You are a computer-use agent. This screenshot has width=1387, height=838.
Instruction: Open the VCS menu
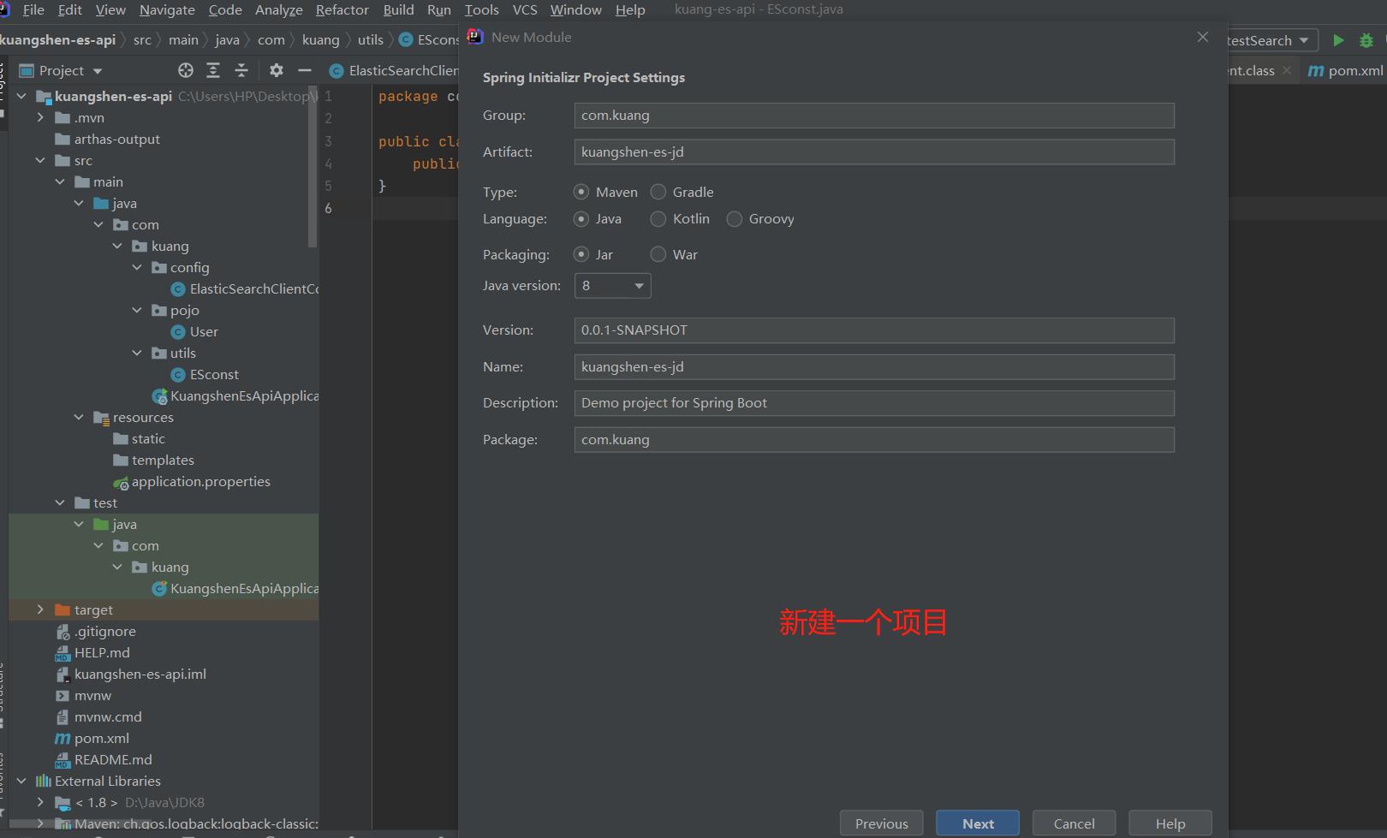point(524,9)
